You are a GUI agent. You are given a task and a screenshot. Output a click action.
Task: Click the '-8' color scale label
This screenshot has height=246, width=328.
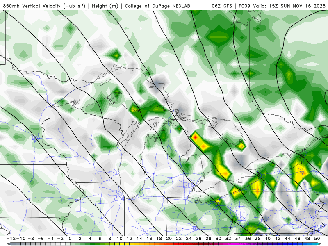tap(30, 239)
